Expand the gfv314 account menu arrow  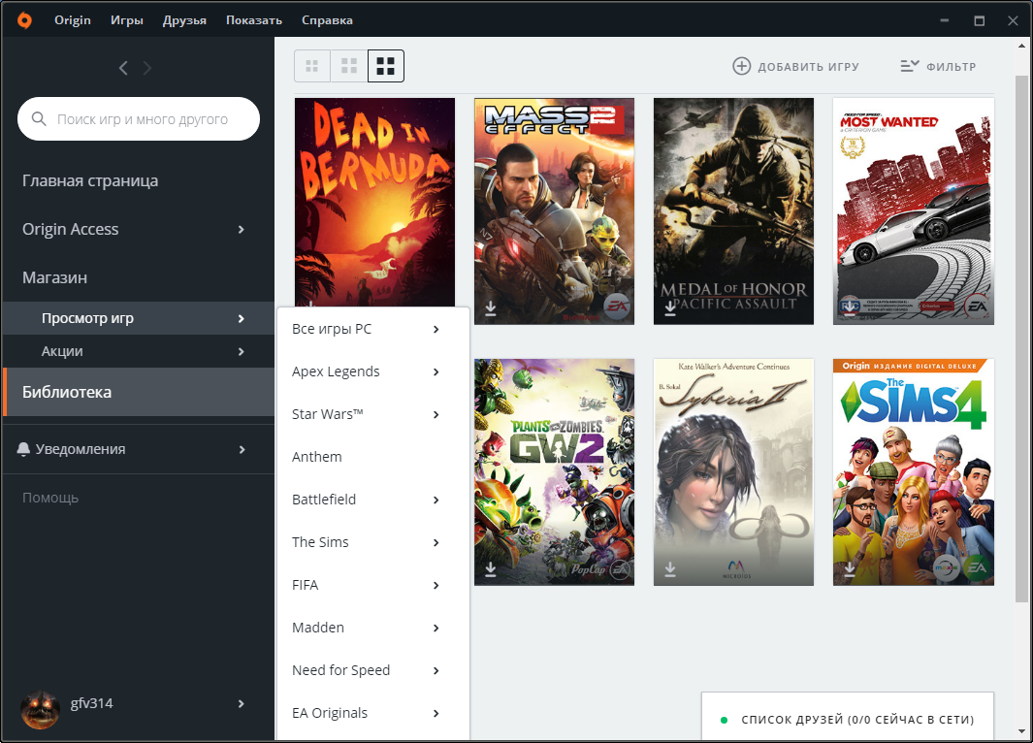tap(242, 703)
